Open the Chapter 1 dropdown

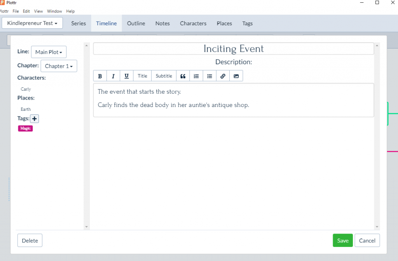tap(59, 66)
